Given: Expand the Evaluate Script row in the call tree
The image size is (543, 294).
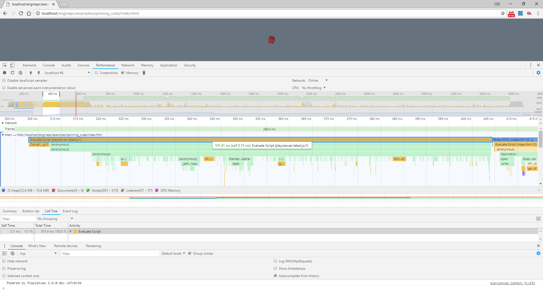Looking at the screenshot, I should pyautogui.click(x=71, y=231).
